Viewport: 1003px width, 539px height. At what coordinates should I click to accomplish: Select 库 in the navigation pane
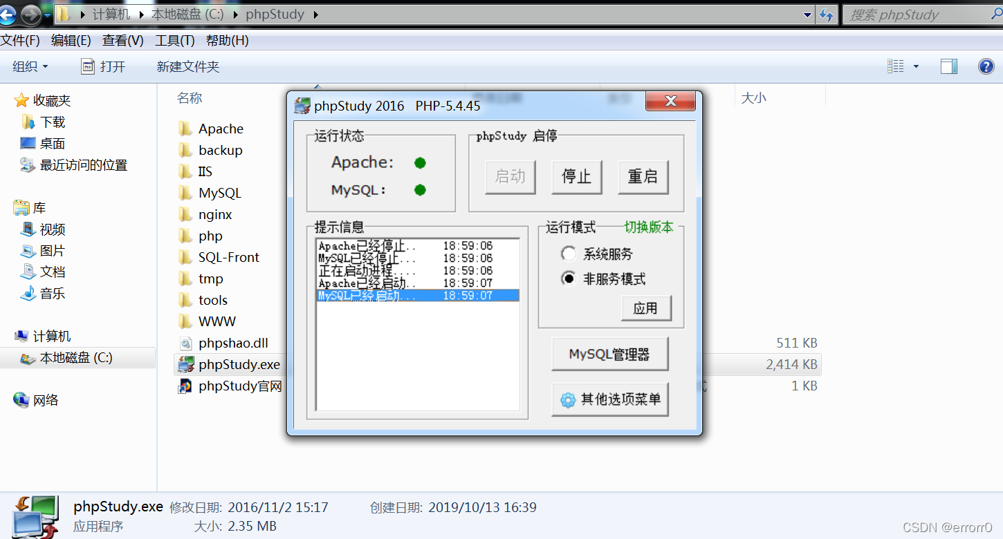pos(39,208)
